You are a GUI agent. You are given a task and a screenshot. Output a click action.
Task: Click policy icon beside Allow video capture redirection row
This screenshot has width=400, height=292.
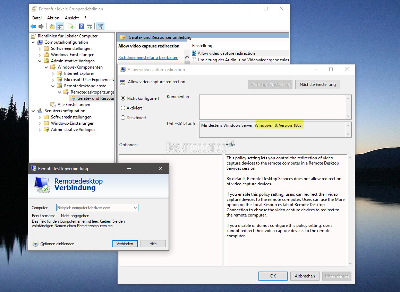(x=194, y=53)
